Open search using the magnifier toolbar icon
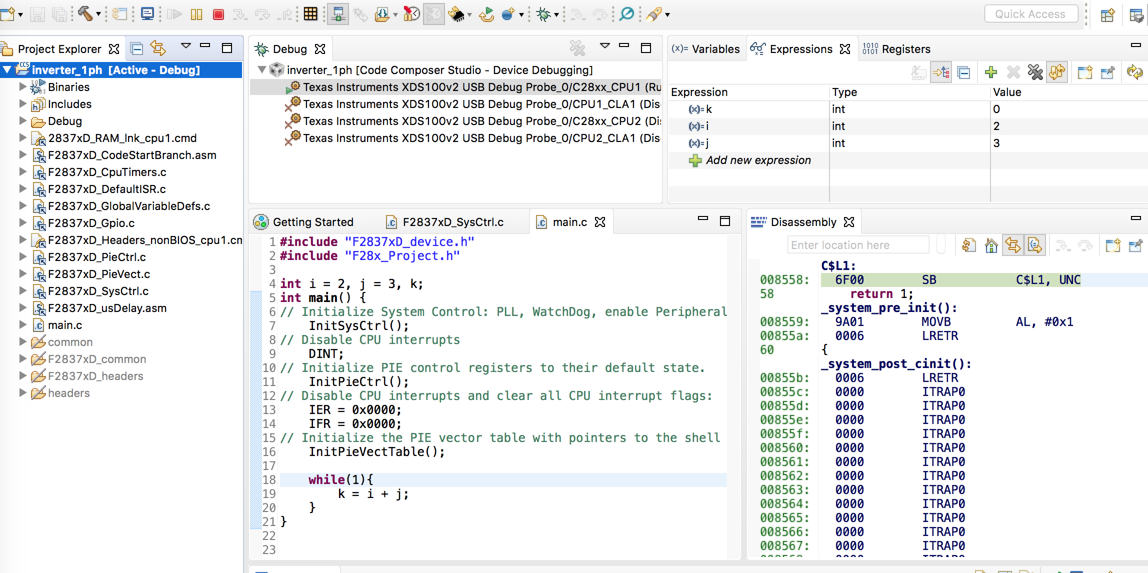 click(x=625, y=14)
